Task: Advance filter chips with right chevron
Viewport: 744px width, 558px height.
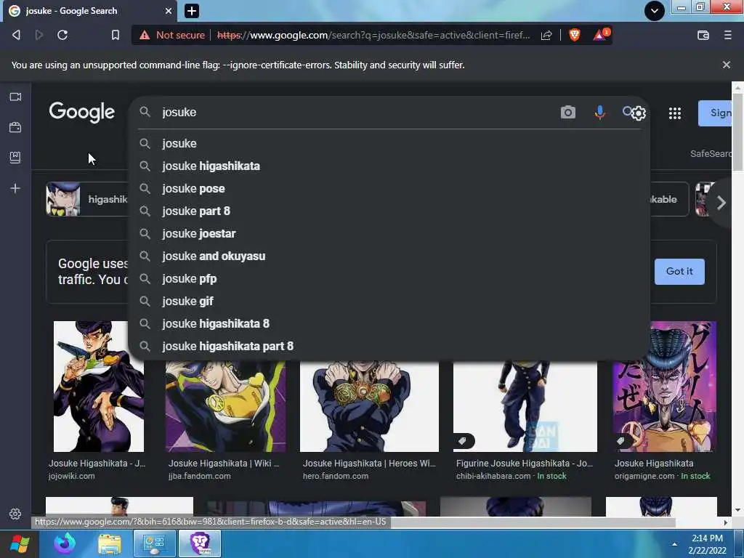Action: 721,203
